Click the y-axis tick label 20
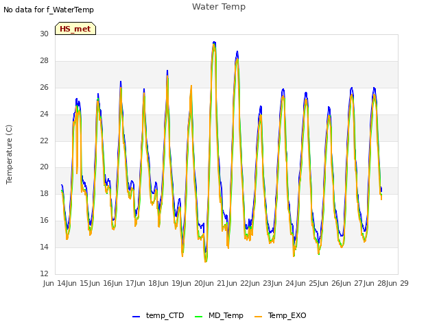Image resolution: width=439 pixels, height=329 pixels. click(44, 167)
